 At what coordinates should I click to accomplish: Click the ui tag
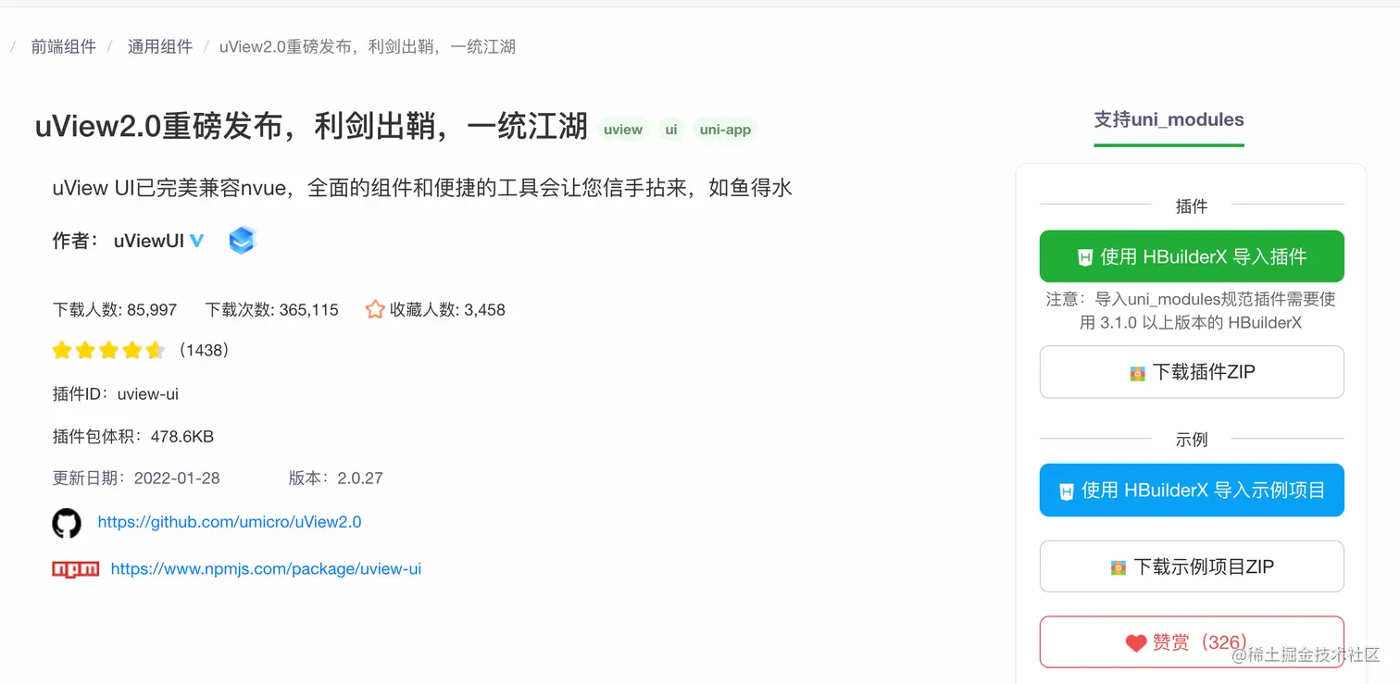671,130
